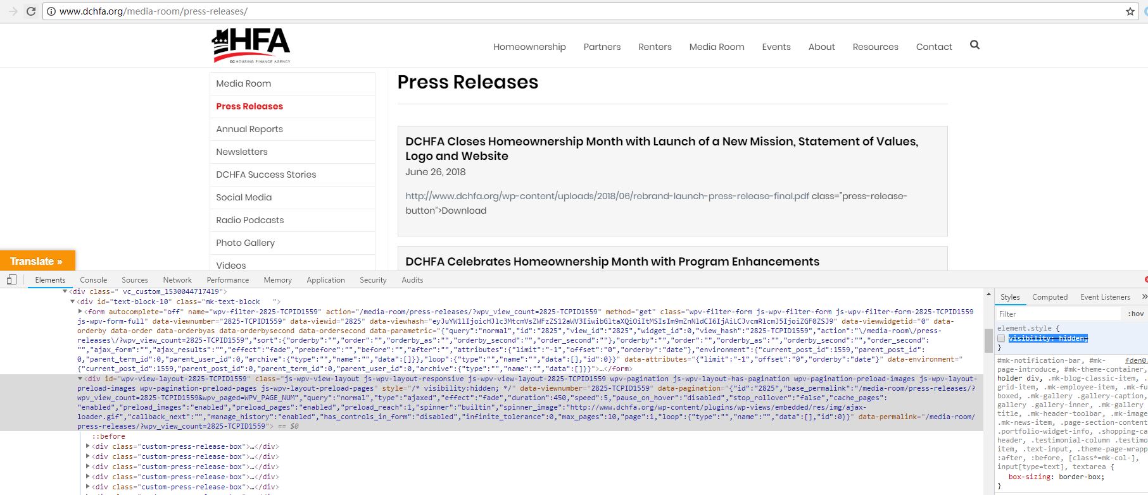This screenshot has width=1148, height=495.
Task: Click the Elements panel scrollbar thumb
Action: point(988,340)
